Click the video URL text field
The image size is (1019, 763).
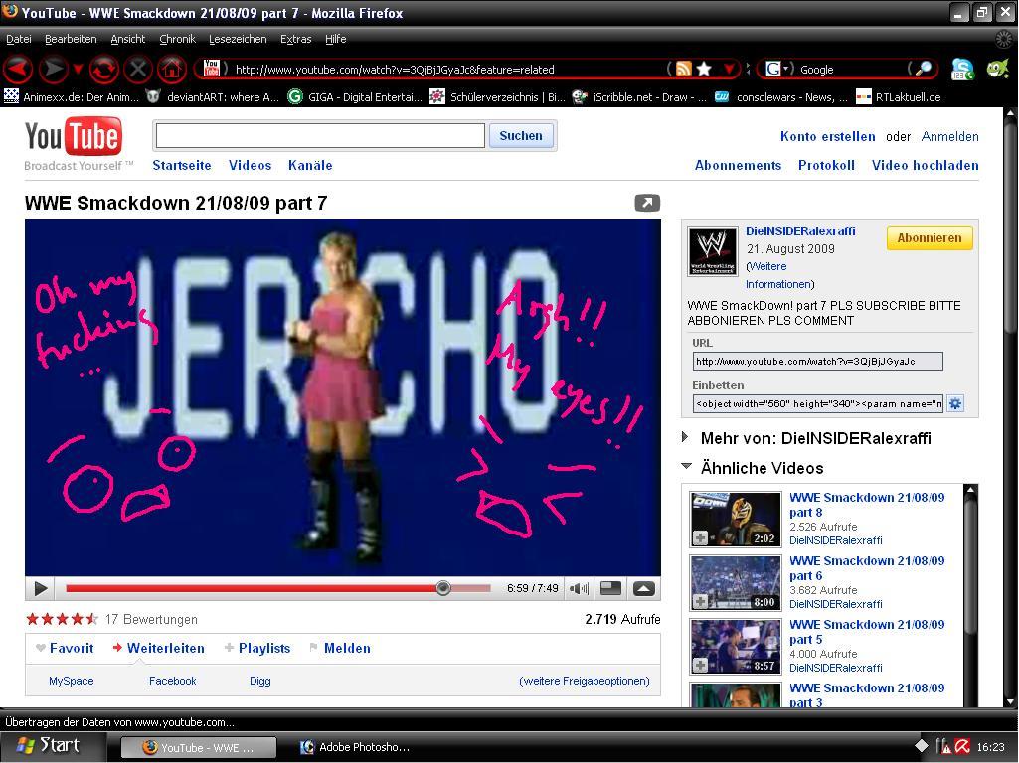[x=817, y=361]
